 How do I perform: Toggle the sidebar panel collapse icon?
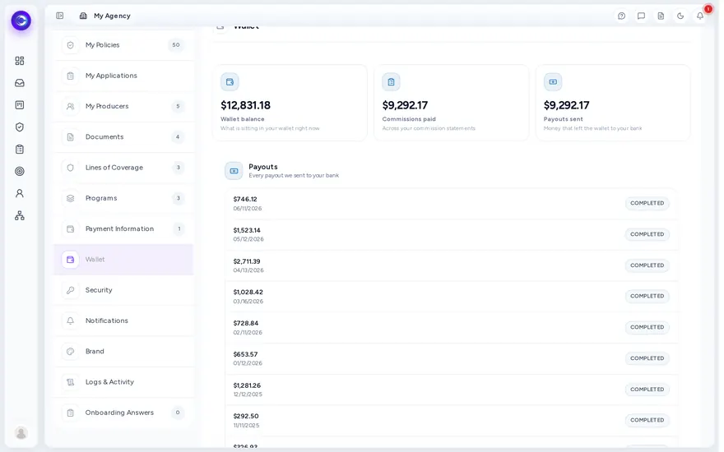point(60,16)
